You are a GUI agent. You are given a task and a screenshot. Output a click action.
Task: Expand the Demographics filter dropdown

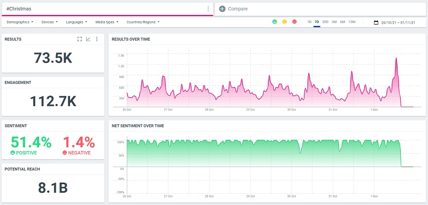(20, 22)
